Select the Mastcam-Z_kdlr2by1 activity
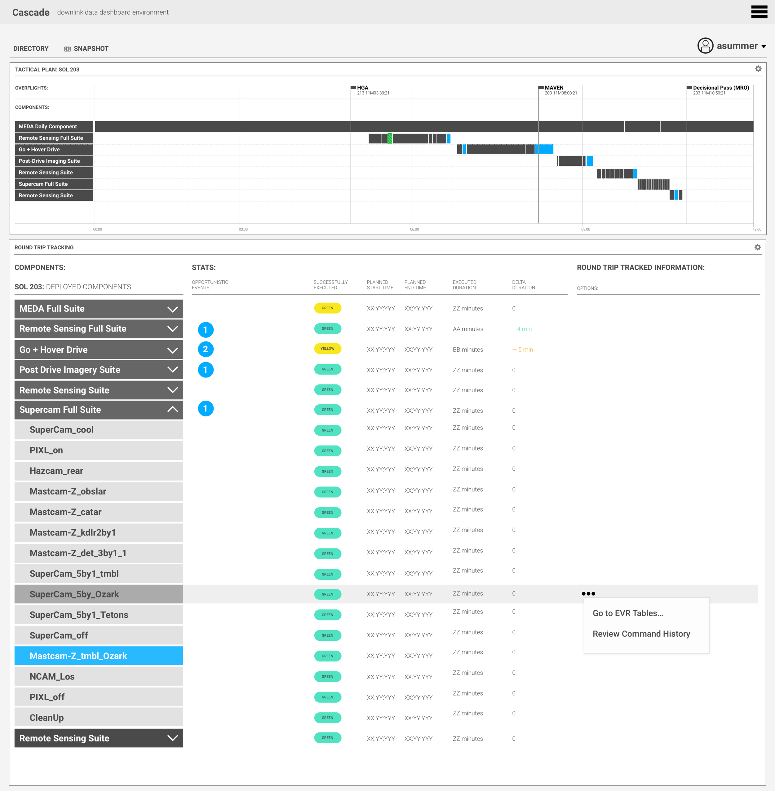Screen dimensions: 775x791 [99, 533]
